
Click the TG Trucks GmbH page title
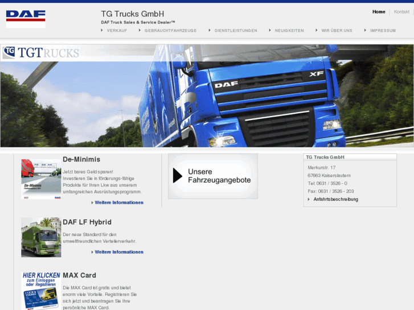point(132,14)
